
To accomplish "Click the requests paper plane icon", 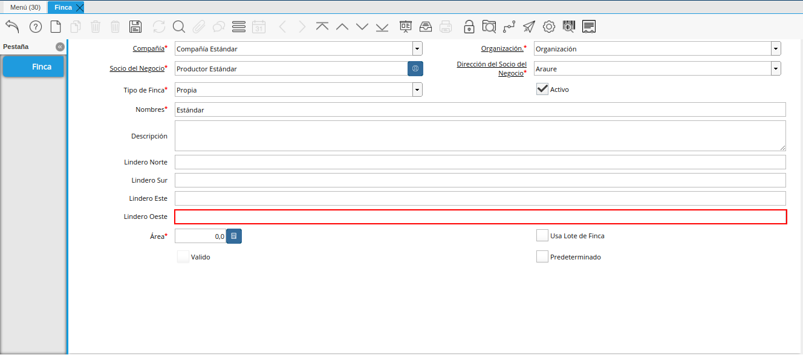I will pyautogui.click(x=529, y=27).
